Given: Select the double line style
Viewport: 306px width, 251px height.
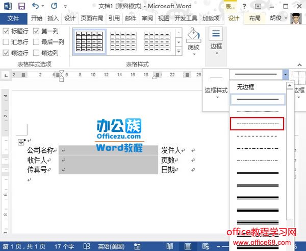Looking at the screenshot, I should (x=258, y=173).
